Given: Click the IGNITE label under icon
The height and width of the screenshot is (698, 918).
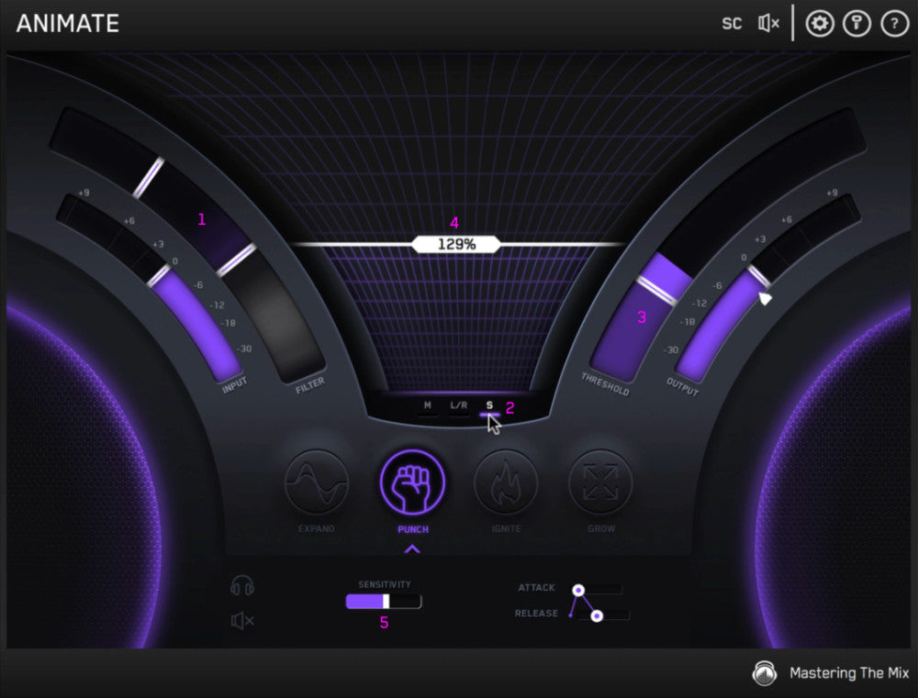Looking at the screenshot, I should tap(506, 528).
